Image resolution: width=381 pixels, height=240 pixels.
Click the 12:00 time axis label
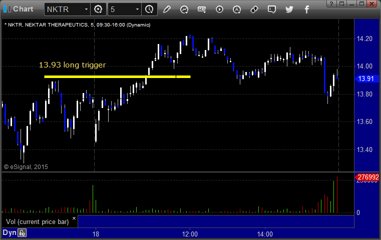pos(190,234)
